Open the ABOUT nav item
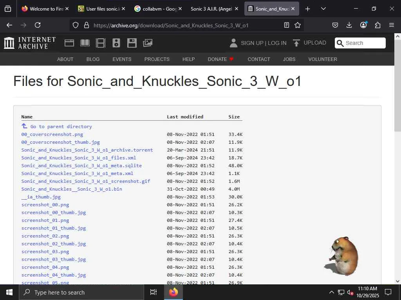The height and width of the screenshot is (300, 401). [x=65, y=59]
